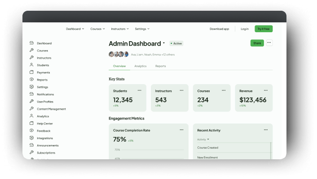
Task: Open the Activity filter dropdown
Action: pos(203,140)
